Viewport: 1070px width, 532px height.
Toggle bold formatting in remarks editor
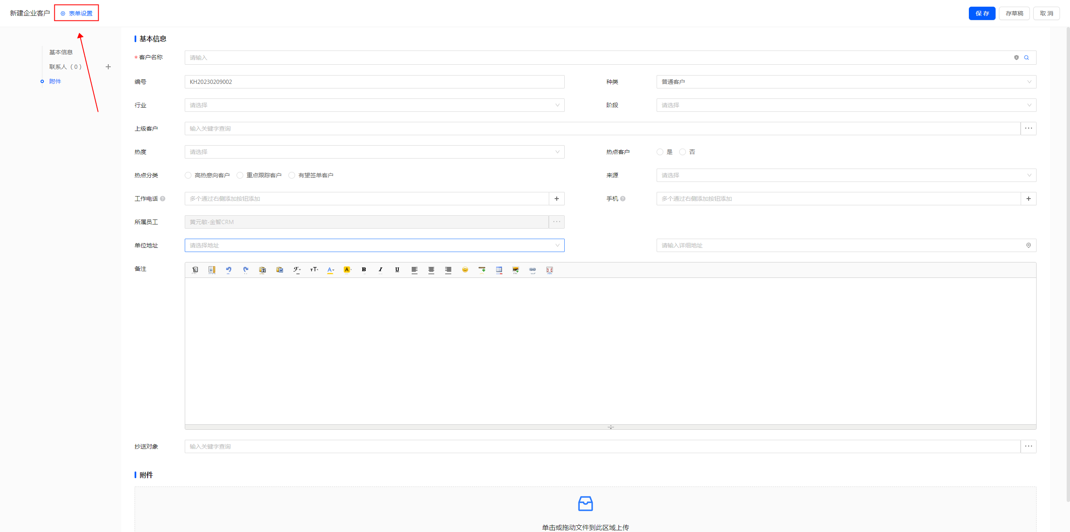364,270
